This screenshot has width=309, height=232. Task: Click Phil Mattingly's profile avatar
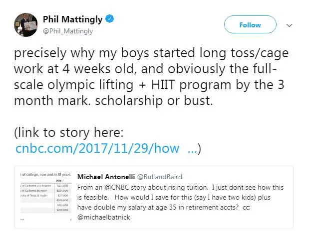tap(25, 24)
